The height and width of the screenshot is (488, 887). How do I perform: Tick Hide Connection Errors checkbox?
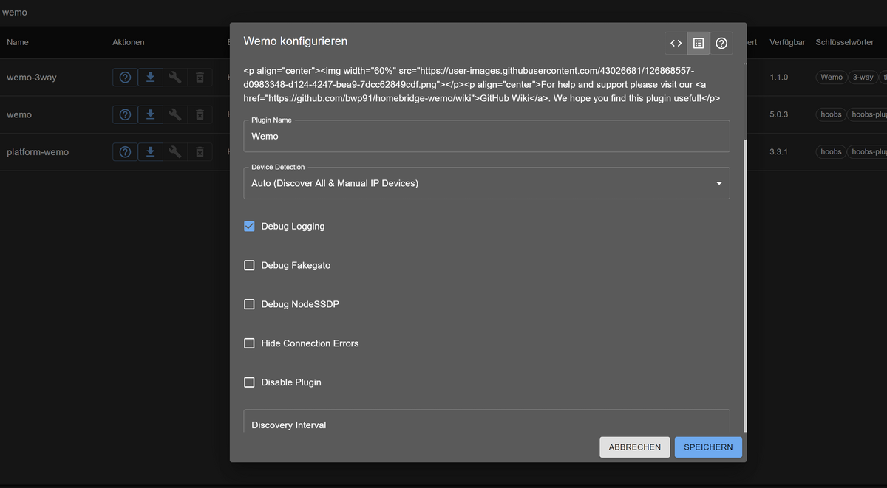249,343
